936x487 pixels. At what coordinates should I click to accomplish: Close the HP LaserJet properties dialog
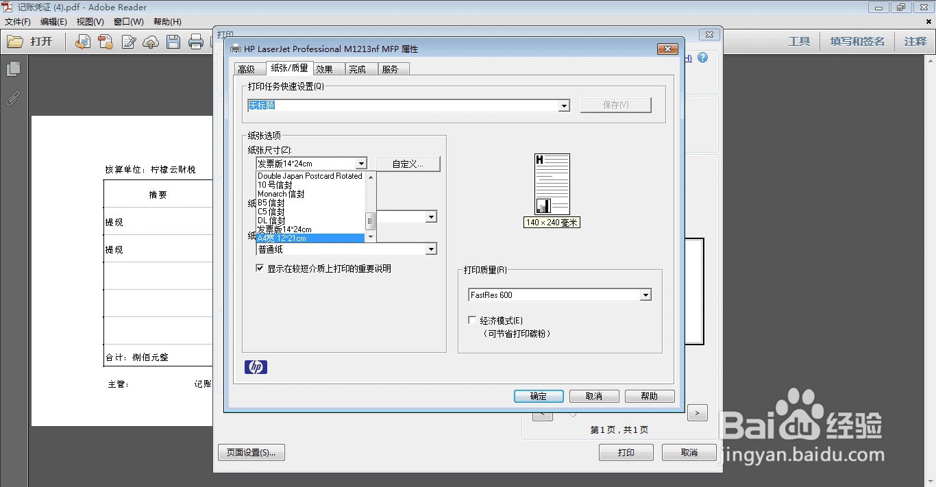[x=667, y=49]
